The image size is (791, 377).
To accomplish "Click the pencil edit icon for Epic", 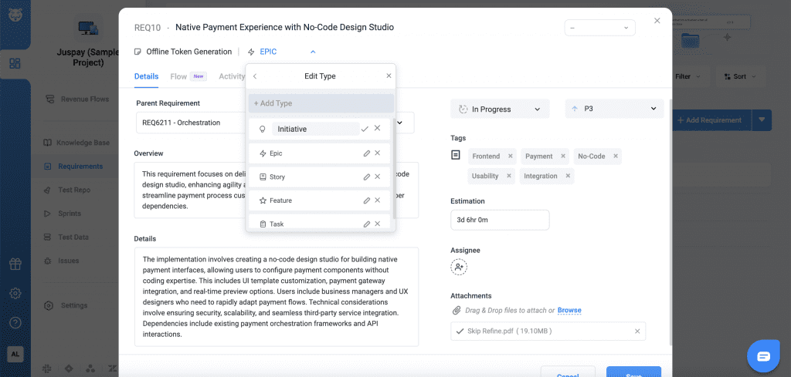I will pyautogui.click(x=367, y=153).
